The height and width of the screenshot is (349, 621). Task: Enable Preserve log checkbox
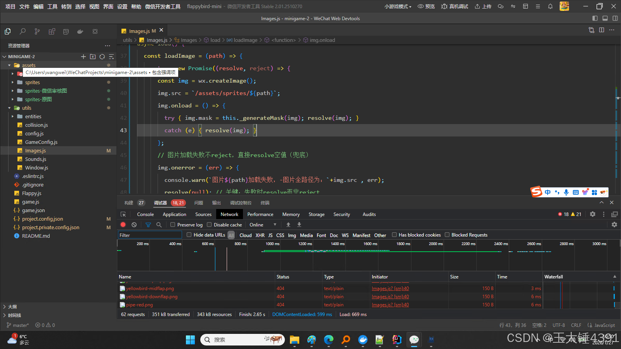click(173, 225)
